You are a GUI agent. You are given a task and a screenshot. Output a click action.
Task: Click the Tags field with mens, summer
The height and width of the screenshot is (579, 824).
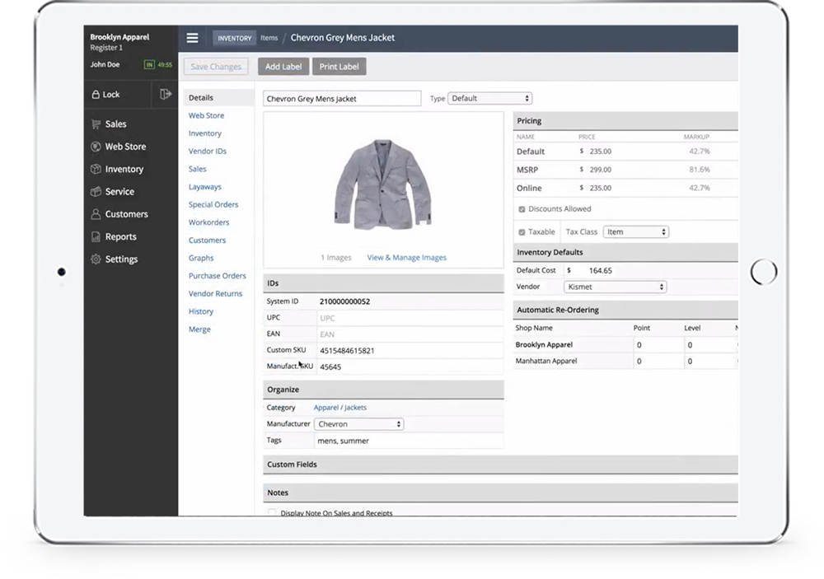(409, 441)
